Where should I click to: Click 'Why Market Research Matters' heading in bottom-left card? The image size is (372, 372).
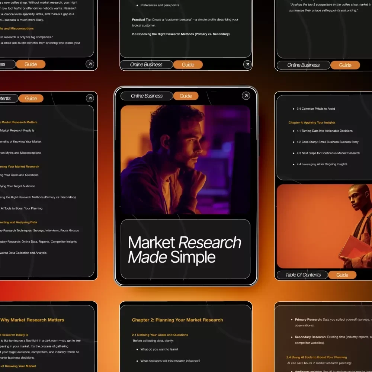click(32, 320)
